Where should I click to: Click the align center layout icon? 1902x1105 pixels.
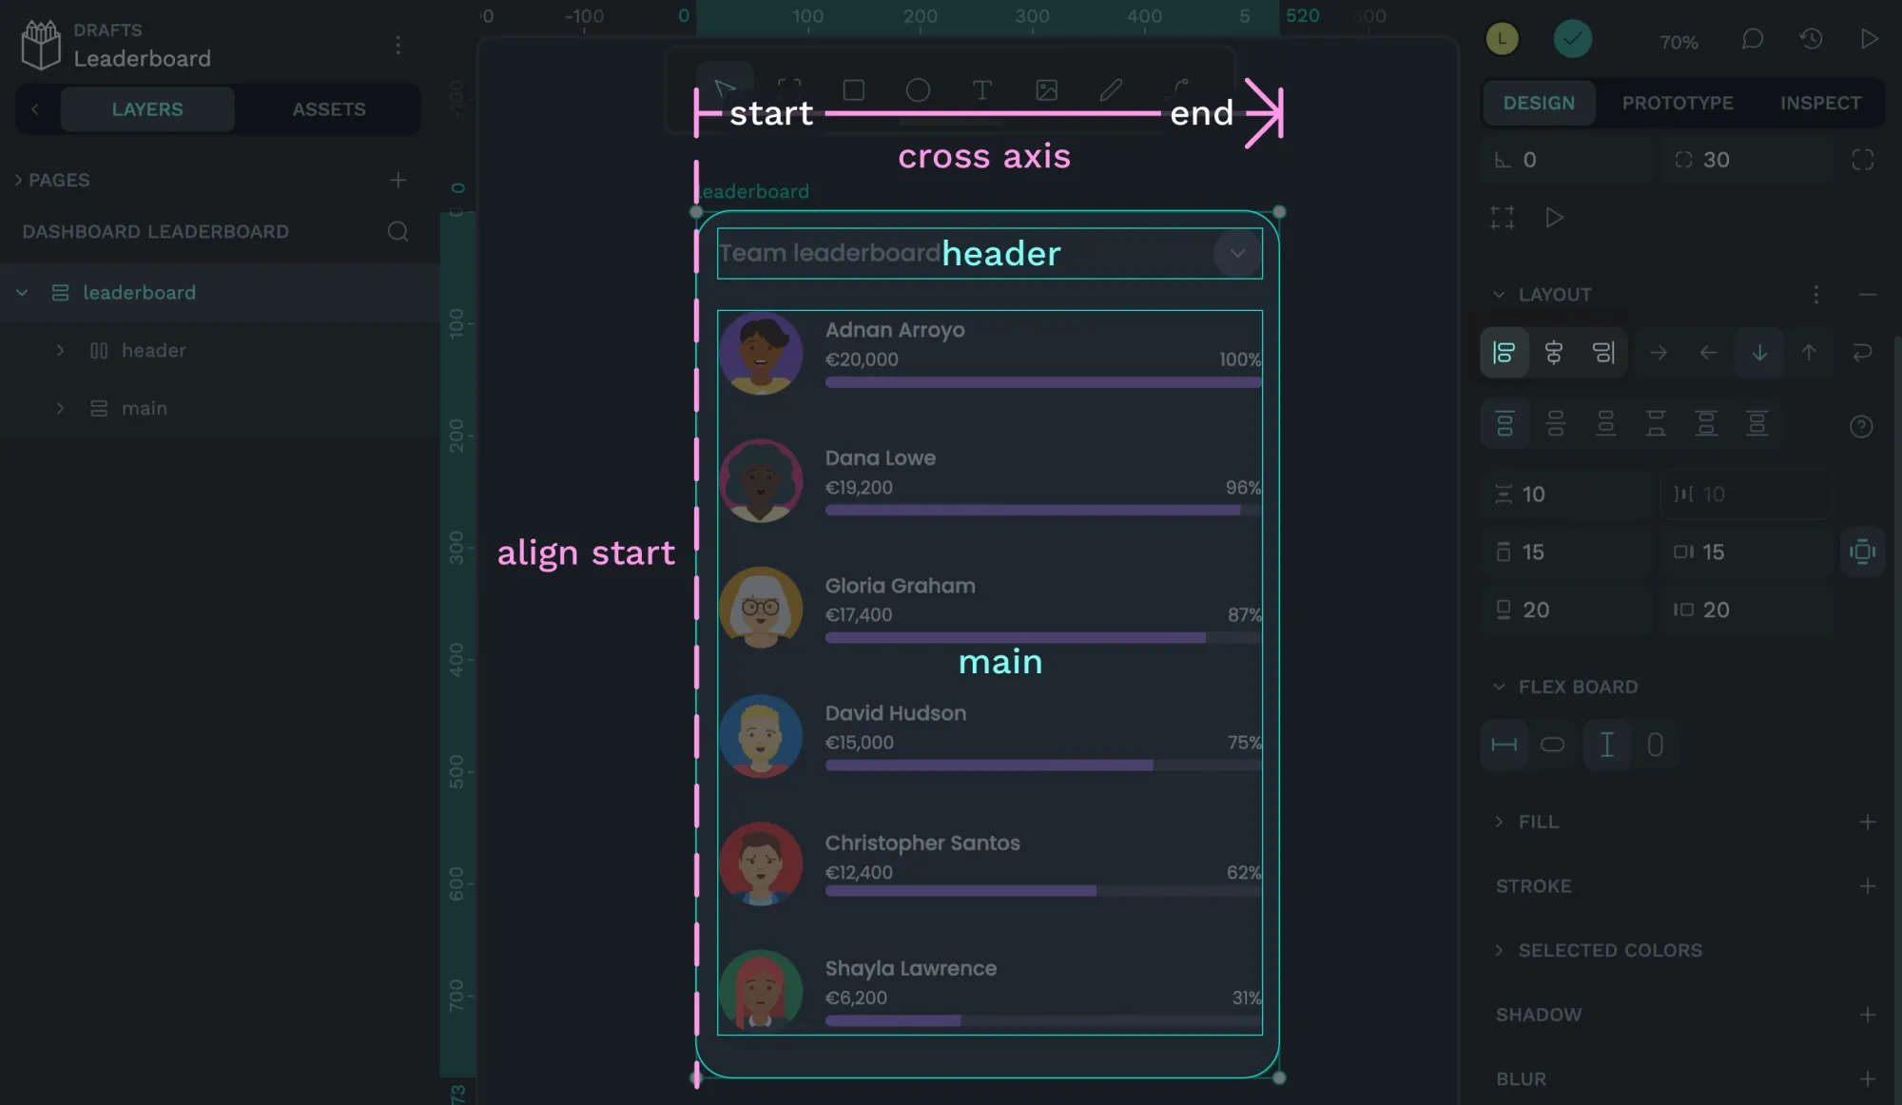[x=1555, y=353]
